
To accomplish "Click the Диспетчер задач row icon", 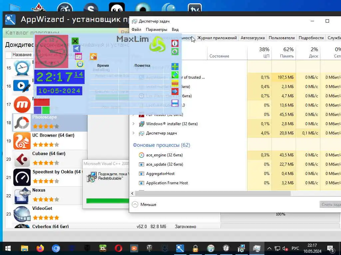I will [141, 133].
